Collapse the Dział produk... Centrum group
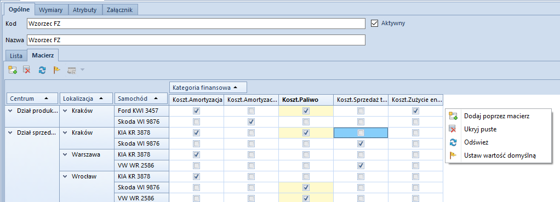Viewport: 560px width, 202px height. [x=10, y=111]
